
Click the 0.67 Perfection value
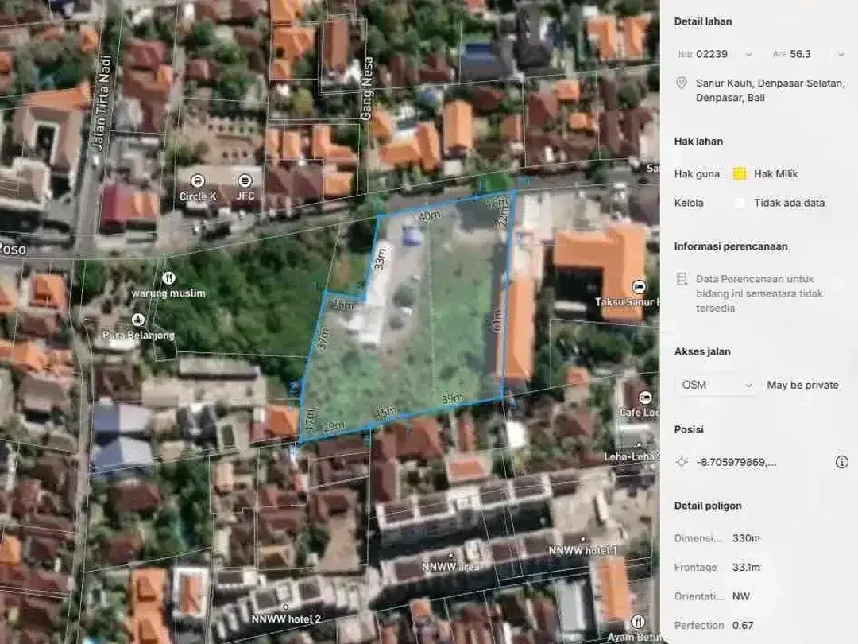[x=743, y=626]
